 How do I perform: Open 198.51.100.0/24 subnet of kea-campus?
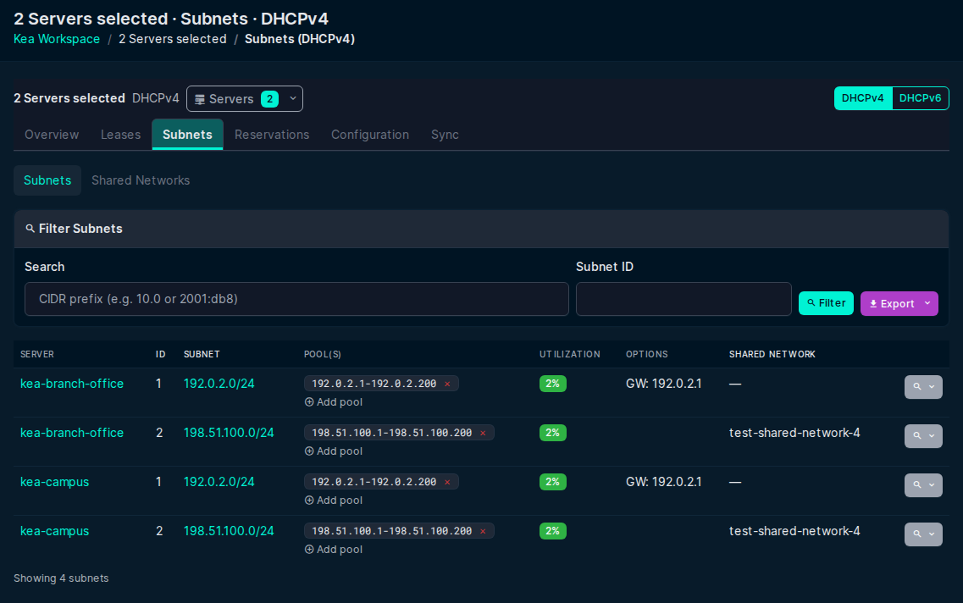click(229, 531)
